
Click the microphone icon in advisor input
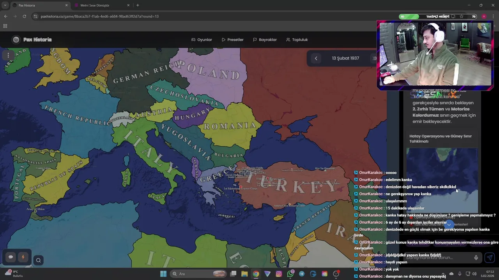tap(476, 257)
